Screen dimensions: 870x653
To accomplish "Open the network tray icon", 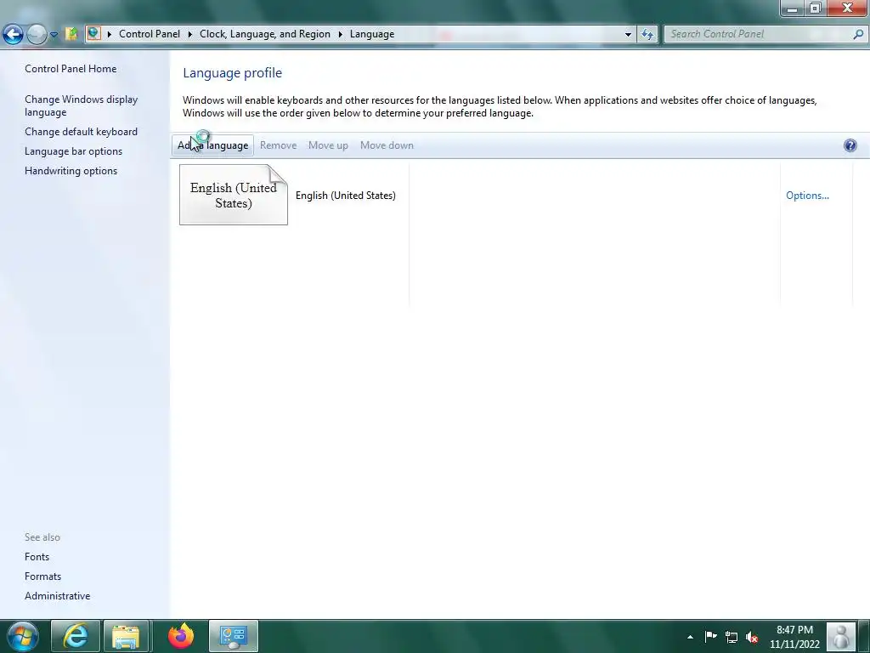I will [x=732, y=637].
